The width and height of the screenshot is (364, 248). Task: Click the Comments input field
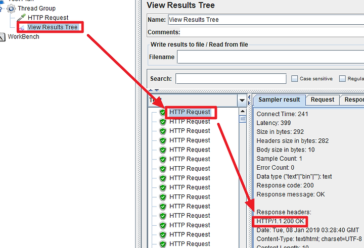[x=272, y=32]
